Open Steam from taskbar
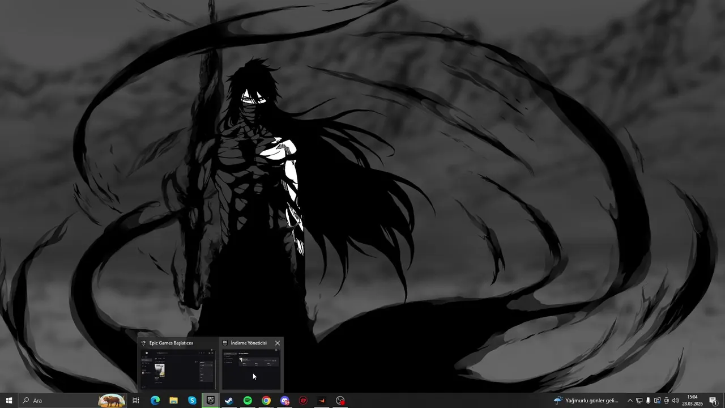725x408 pixels. (229, 401)
